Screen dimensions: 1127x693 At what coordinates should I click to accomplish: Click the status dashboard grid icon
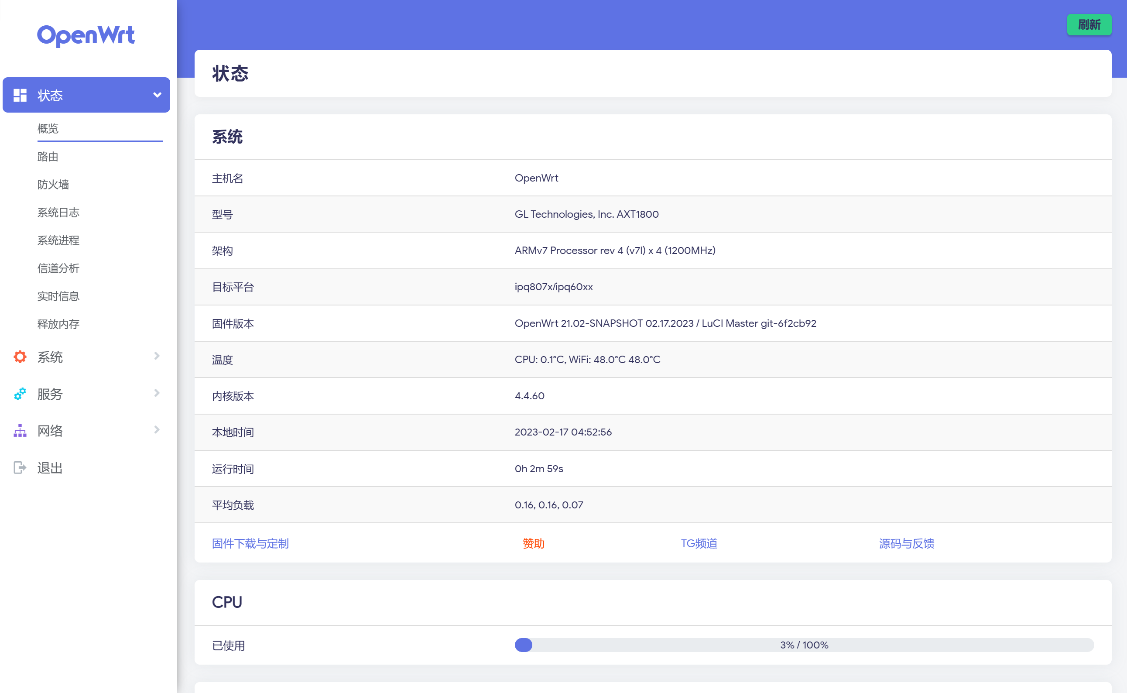pos(20,95)
